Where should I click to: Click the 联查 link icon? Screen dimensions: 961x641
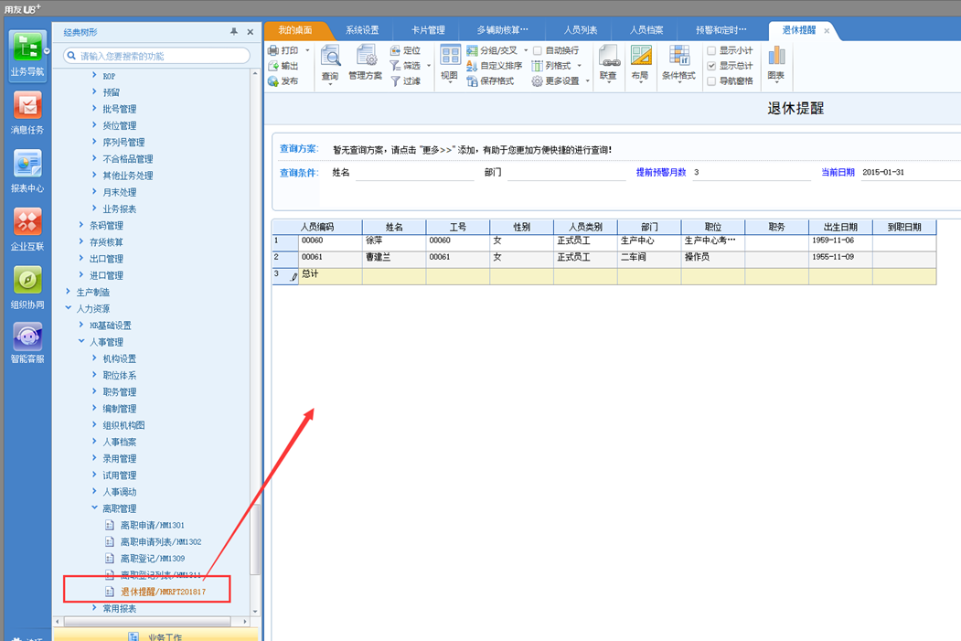[x=609, y=56]
